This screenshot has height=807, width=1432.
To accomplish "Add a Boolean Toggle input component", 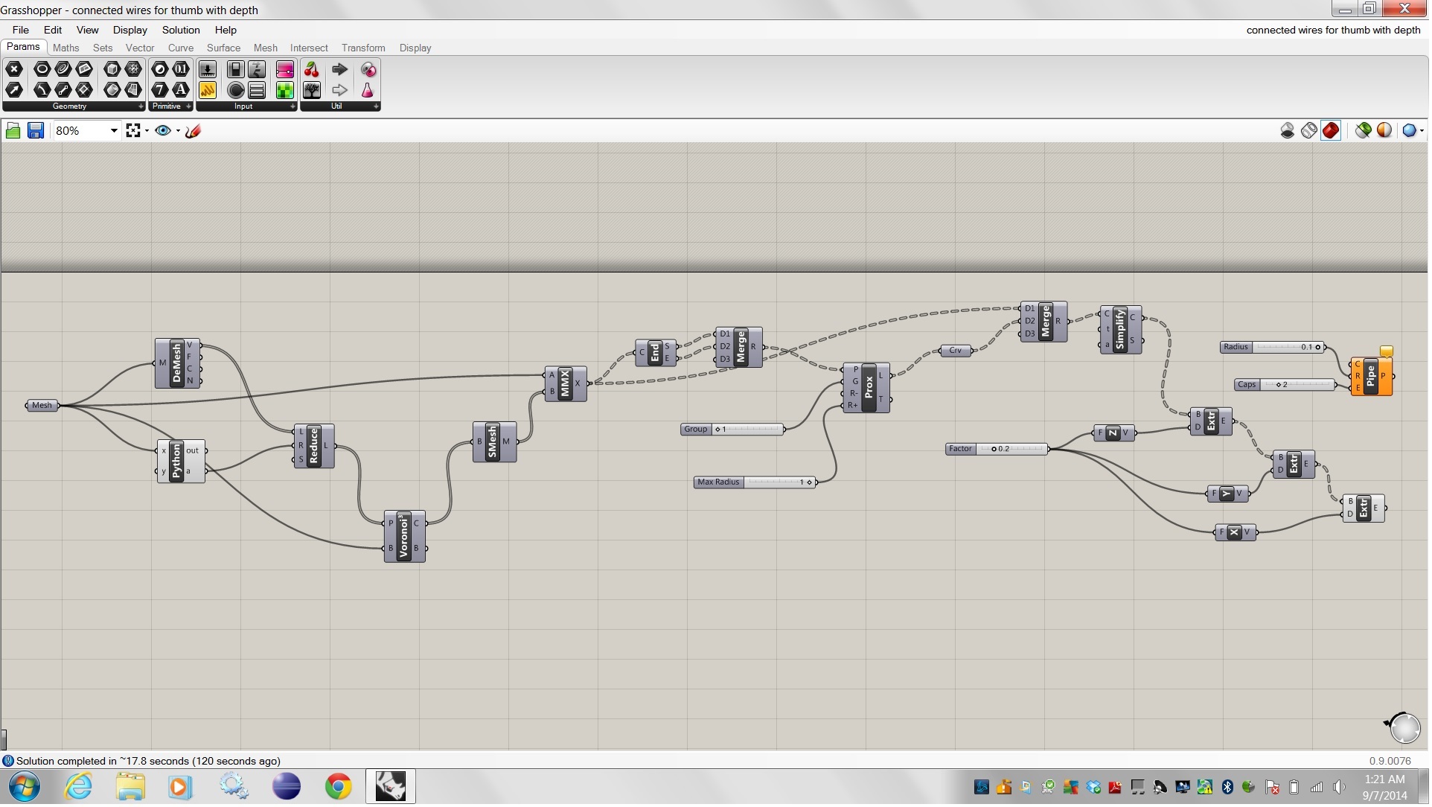I will click(235, 70).
